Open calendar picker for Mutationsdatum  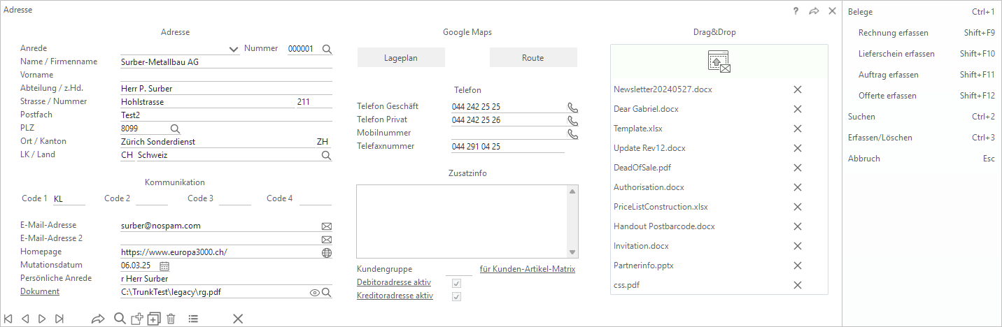[164, 266]
